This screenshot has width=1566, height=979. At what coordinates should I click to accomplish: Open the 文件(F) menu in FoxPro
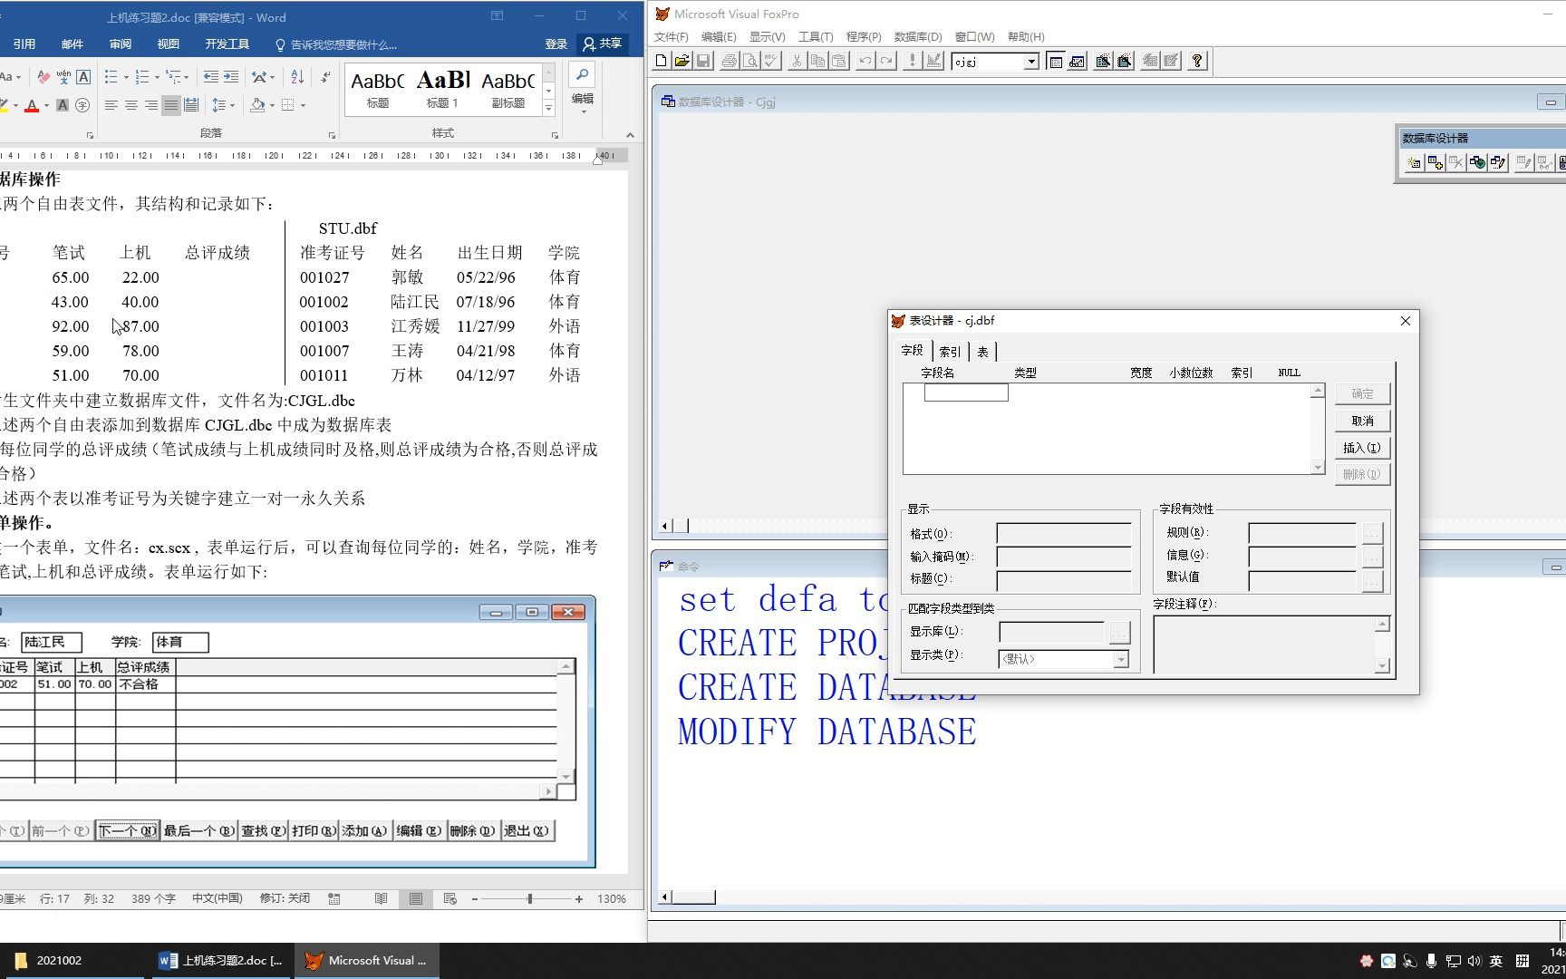click(672, 37)
